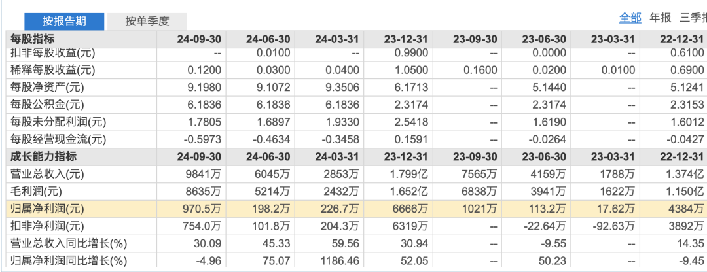Select the 三季报 filter

click(693, 18)
